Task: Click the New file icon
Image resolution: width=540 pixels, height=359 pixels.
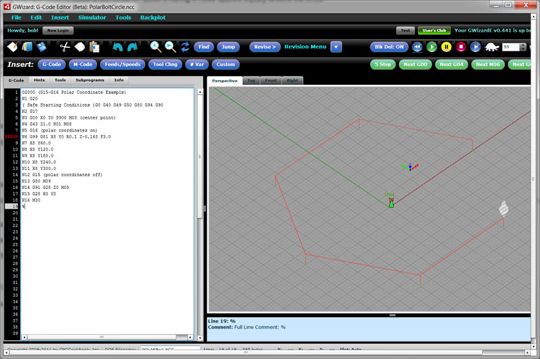Action: tap(12, 47)
